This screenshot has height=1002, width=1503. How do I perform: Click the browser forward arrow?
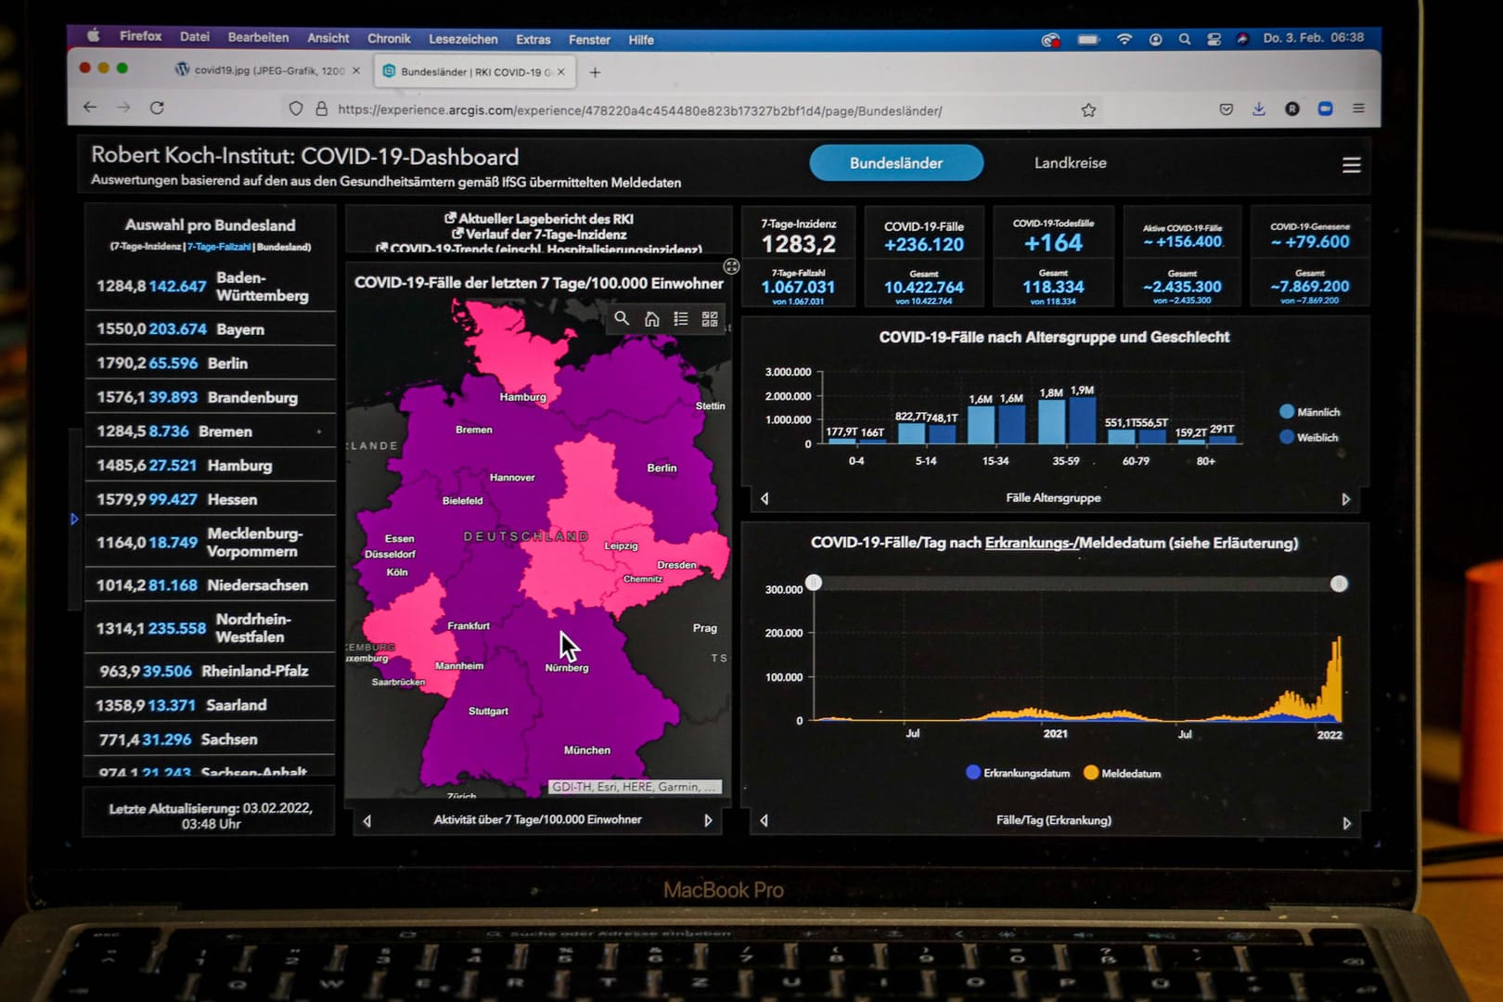pos(123,108)
